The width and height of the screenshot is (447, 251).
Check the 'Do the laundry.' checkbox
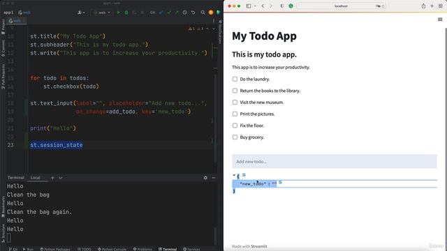(235, 79)
